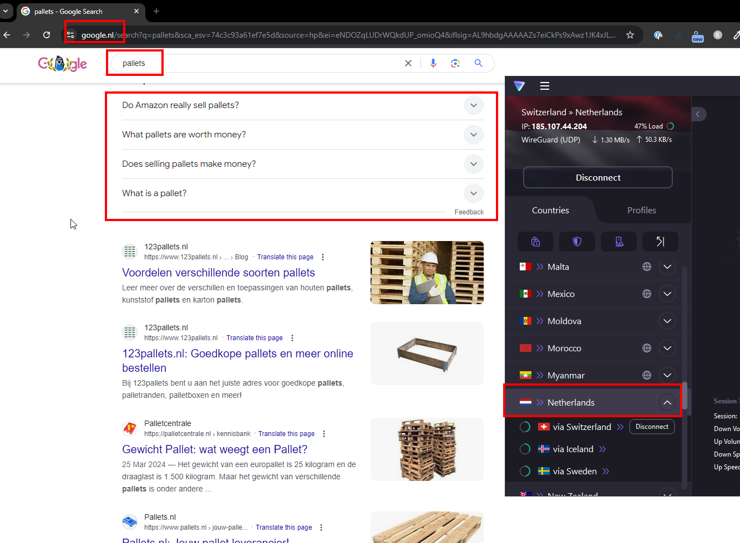Bookmark this page with star icon
The image size is (740, 543).
[630, 35]
